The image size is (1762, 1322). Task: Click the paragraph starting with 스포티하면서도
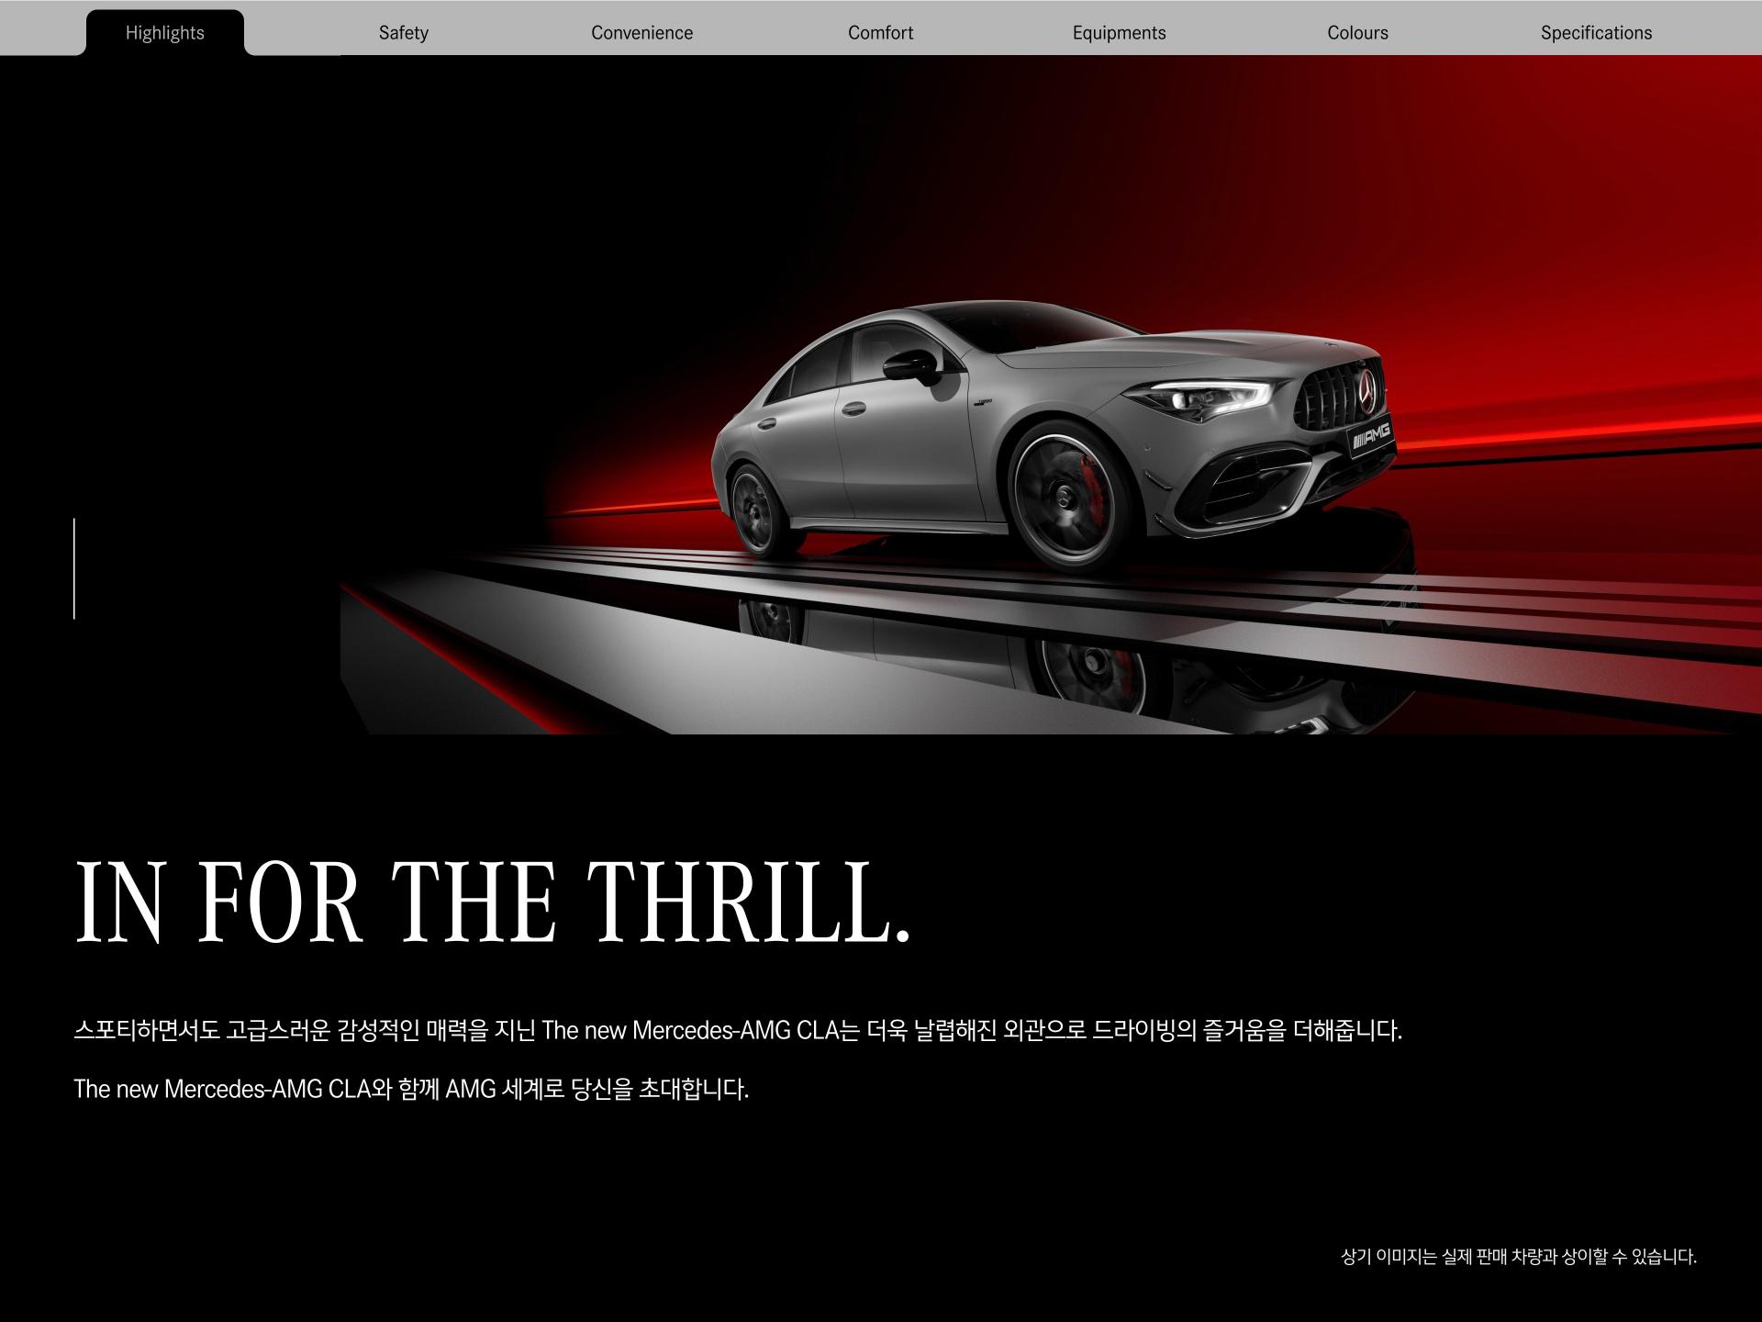point(738,1030)
